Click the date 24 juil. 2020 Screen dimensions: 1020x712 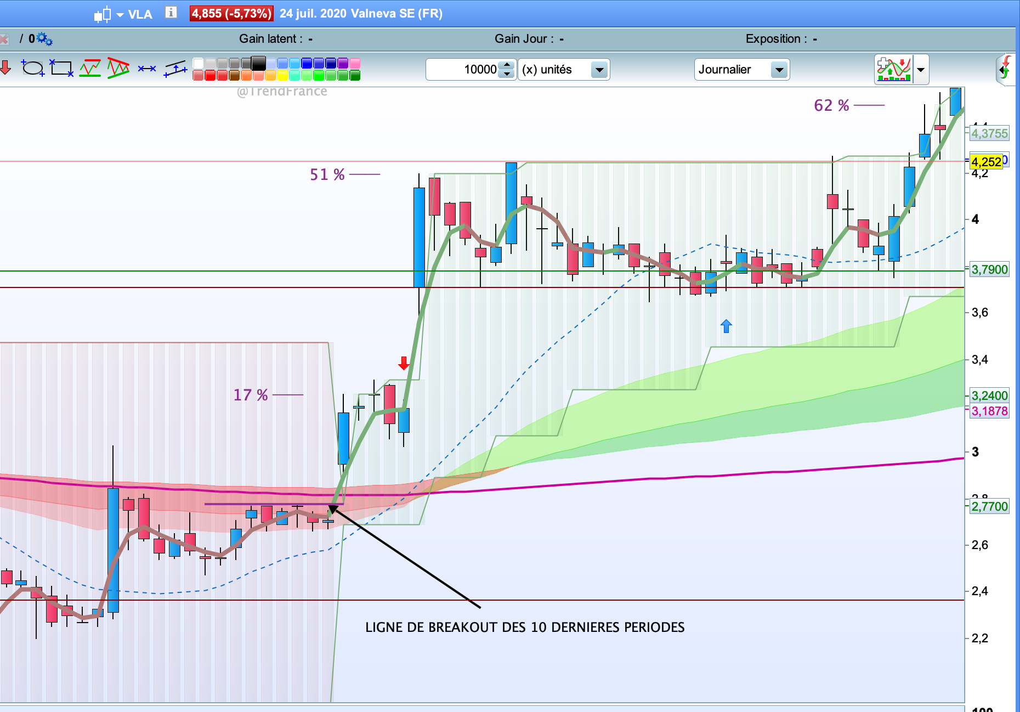tap(313, 14)
